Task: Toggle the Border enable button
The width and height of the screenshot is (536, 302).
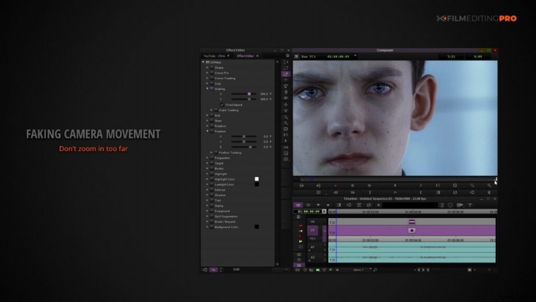Action: [x=212, y=168]
